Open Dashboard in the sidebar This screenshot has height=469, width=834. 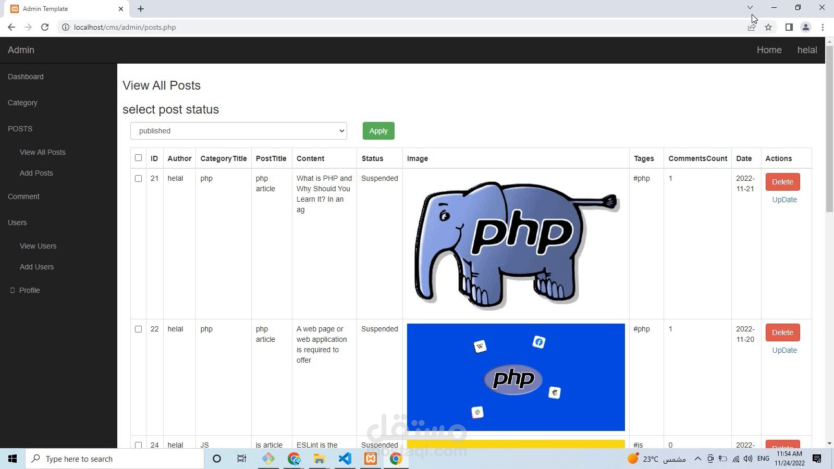coord(26,77)
